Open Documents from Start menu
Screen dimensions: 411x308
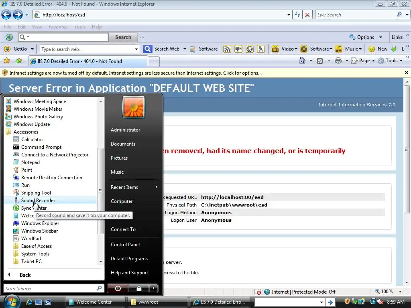(123, 144)
